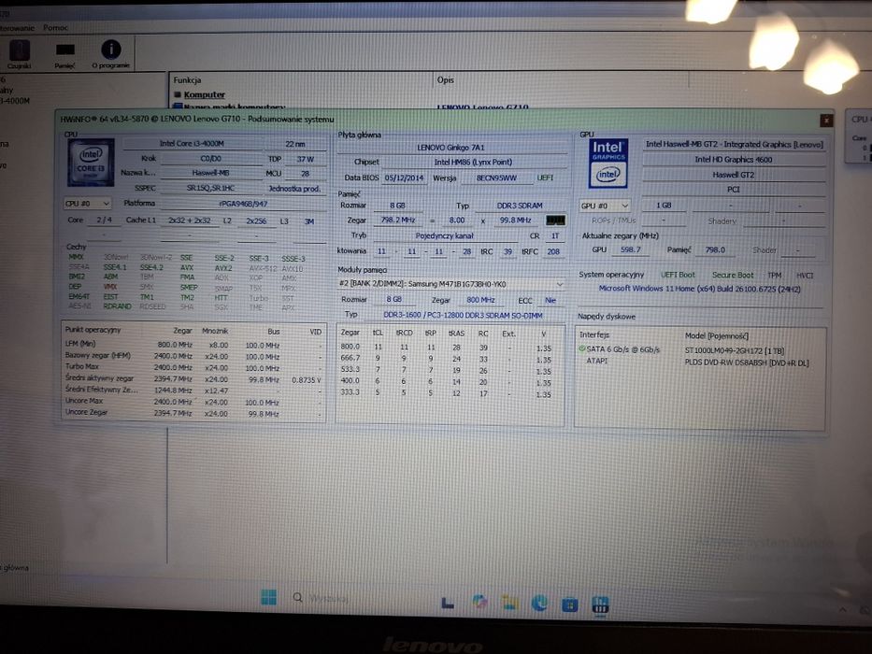Click the BIOS date 05/12/2014 field
Image resolution: width=872 pixels, height=654 pixels.
coord(405,178)
